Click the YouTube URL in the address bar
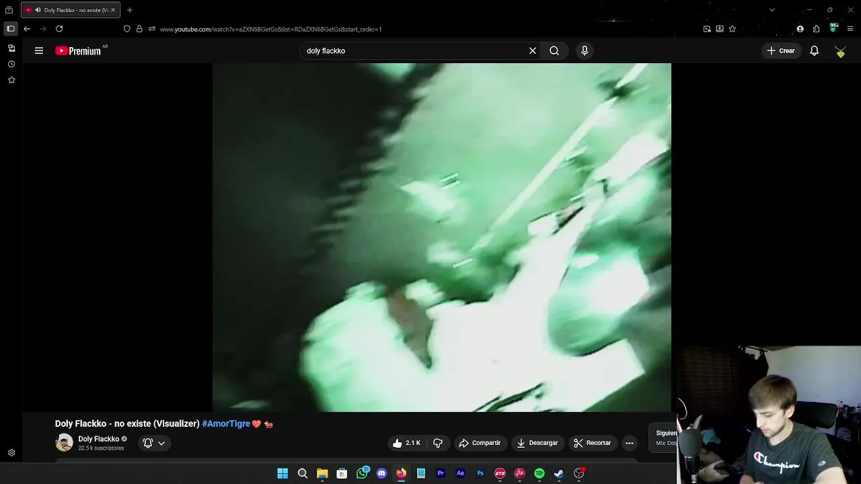Image resolution: width=861 pixels, height=484 pixels. click(270, 29)
